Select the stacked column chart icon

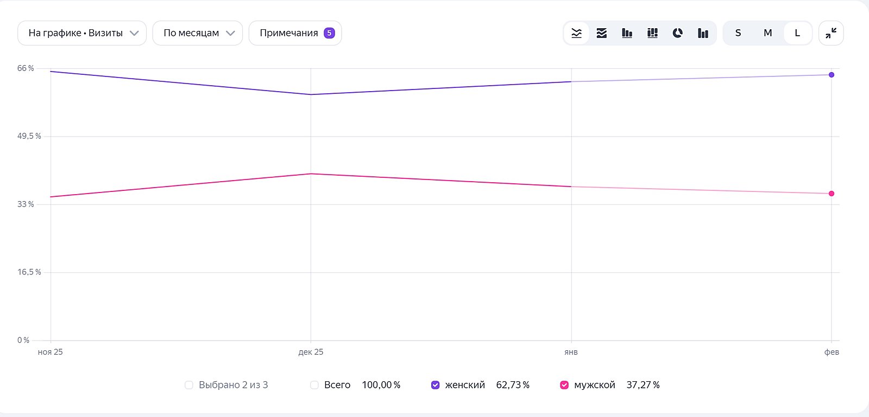point(653,33)
